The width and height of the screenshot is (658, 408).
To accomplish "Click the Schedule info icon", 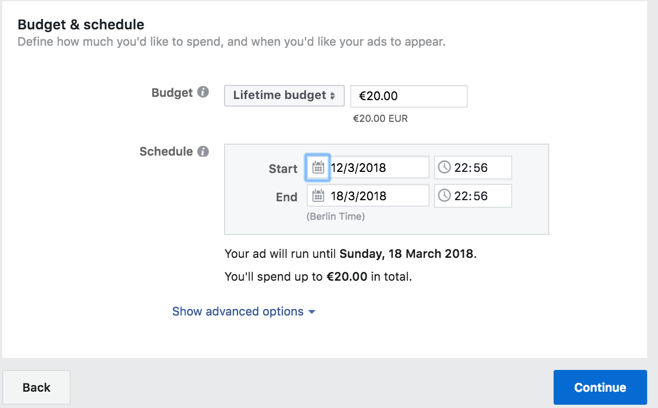I will (x=203, y=151).
